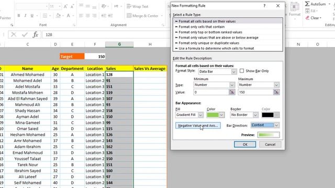Click the formula bar showing 128
335x188 pixels.
click(106, 34)
